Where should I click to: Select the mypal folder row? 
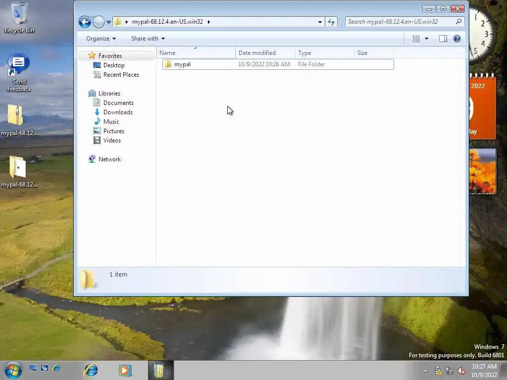(278, 64)
